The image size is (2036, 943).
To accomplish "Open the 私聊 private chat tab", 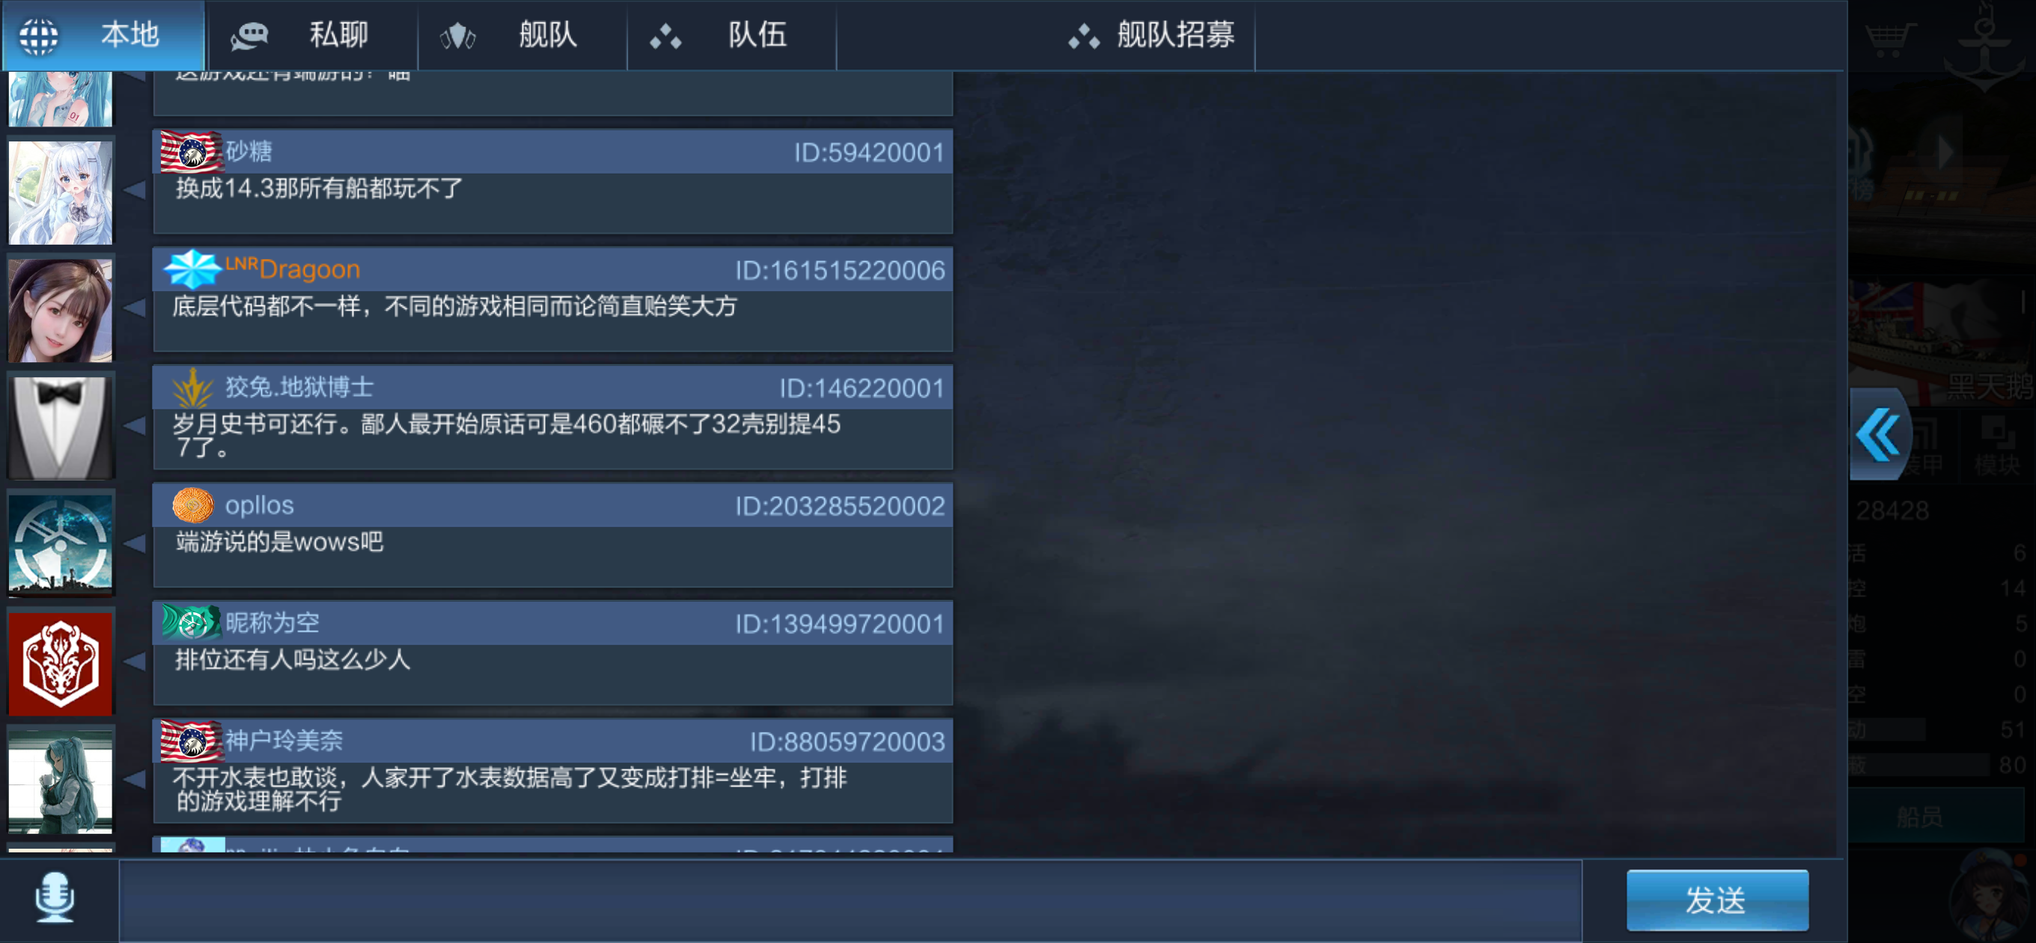I will tap(312, 36).
